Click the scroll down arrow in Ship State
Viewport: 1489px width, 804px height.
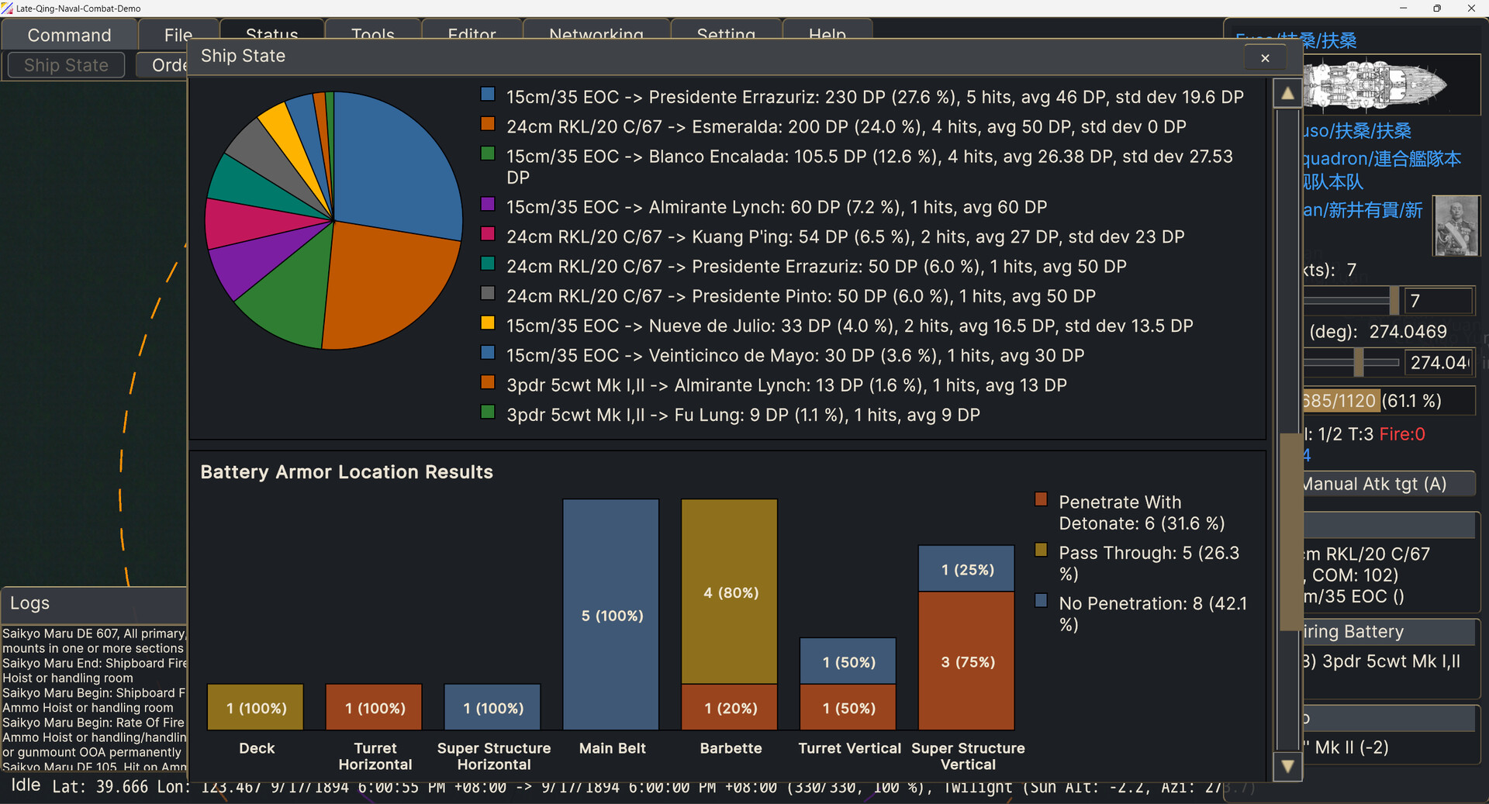click(x=1287, y=766)
